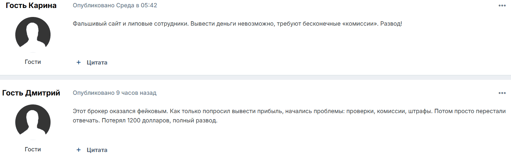Click plus icon under Карина's post
511x156 pixels.
click(x=79, y=63)
